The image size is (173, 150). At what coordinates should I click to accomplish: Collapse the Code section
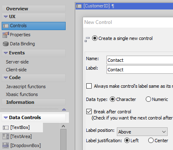point(6,77)
